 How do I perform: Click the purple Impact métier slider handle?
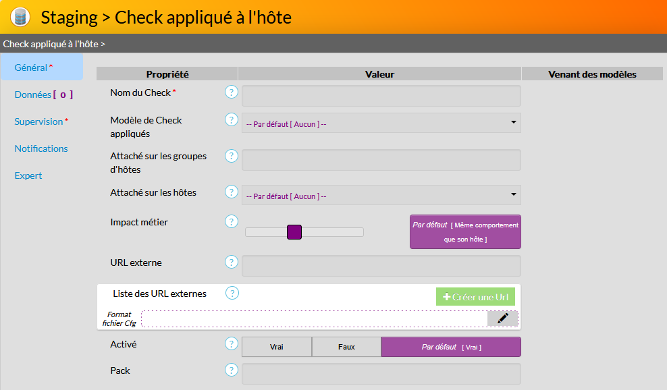pyautogui.click(x=294, y=232)
